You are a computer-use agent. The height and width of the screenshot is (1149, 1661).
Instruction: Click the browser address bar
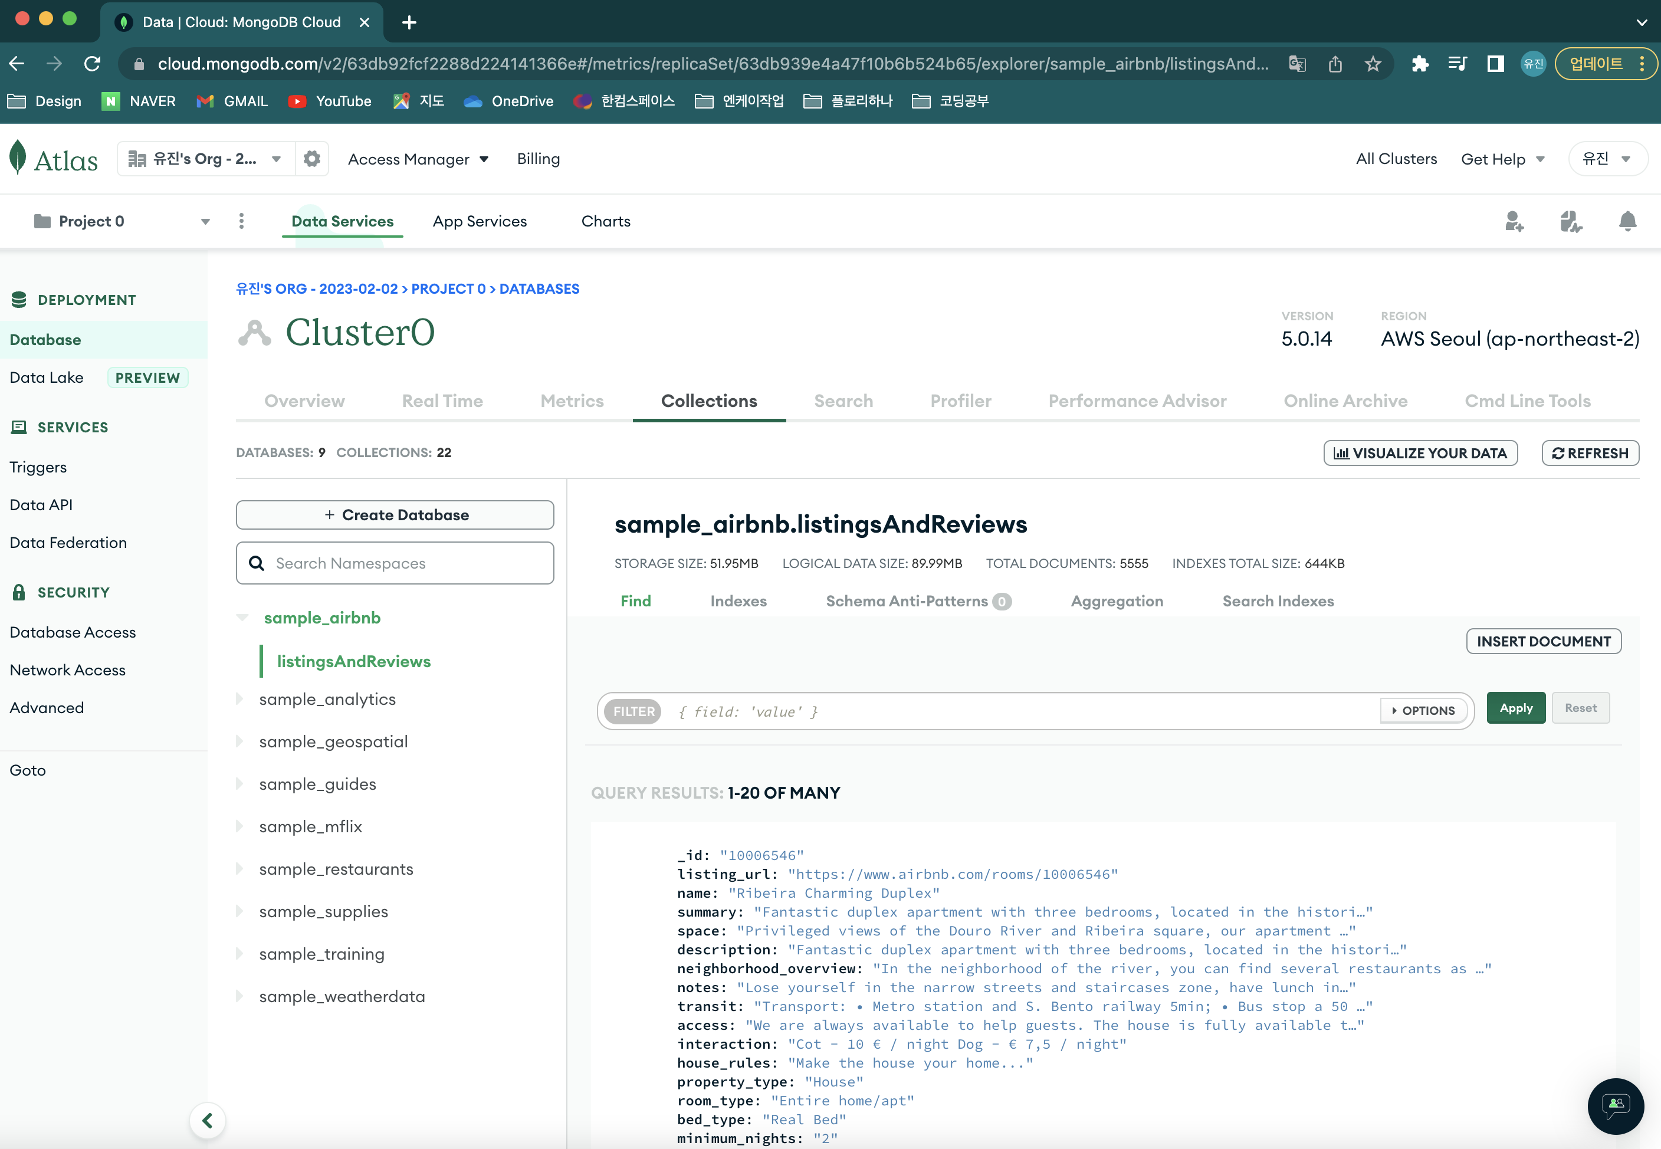(713, 63)
